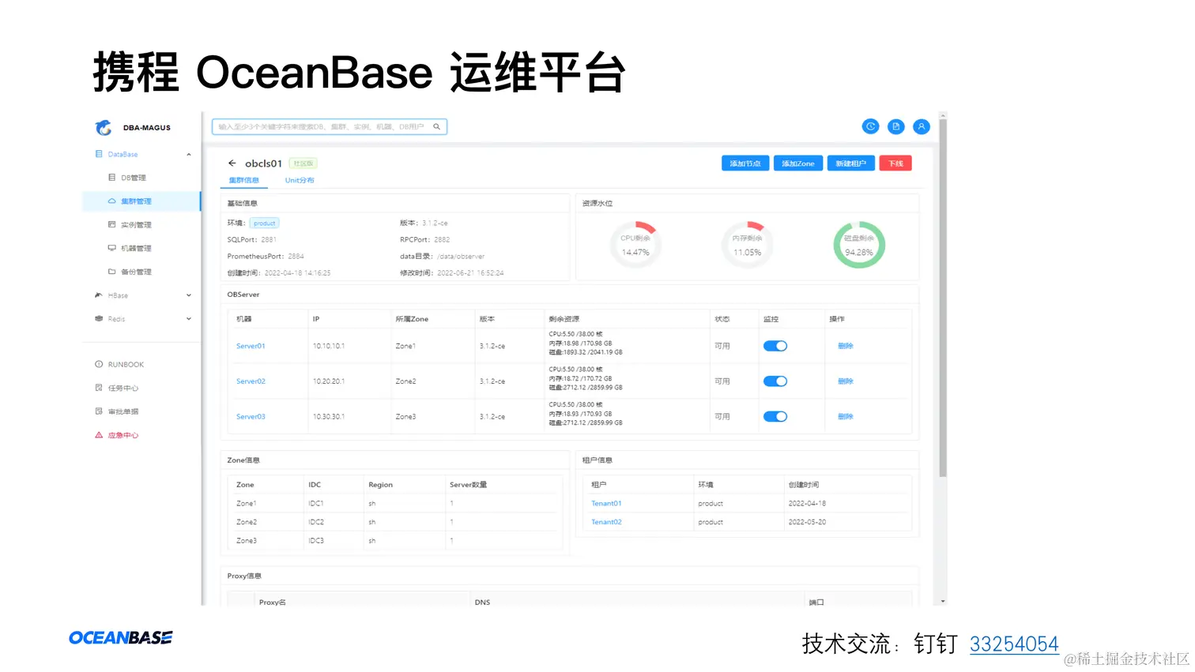
Task: Click the 社区版 tag next to obcls01
Action: (x=303, y=163)
